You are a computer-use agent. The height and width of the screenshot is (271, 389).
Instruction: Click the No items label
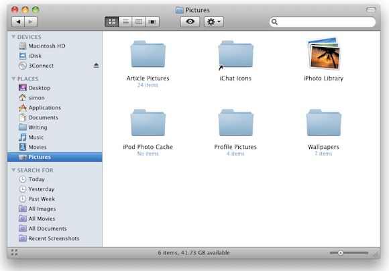tap(148, 154)
